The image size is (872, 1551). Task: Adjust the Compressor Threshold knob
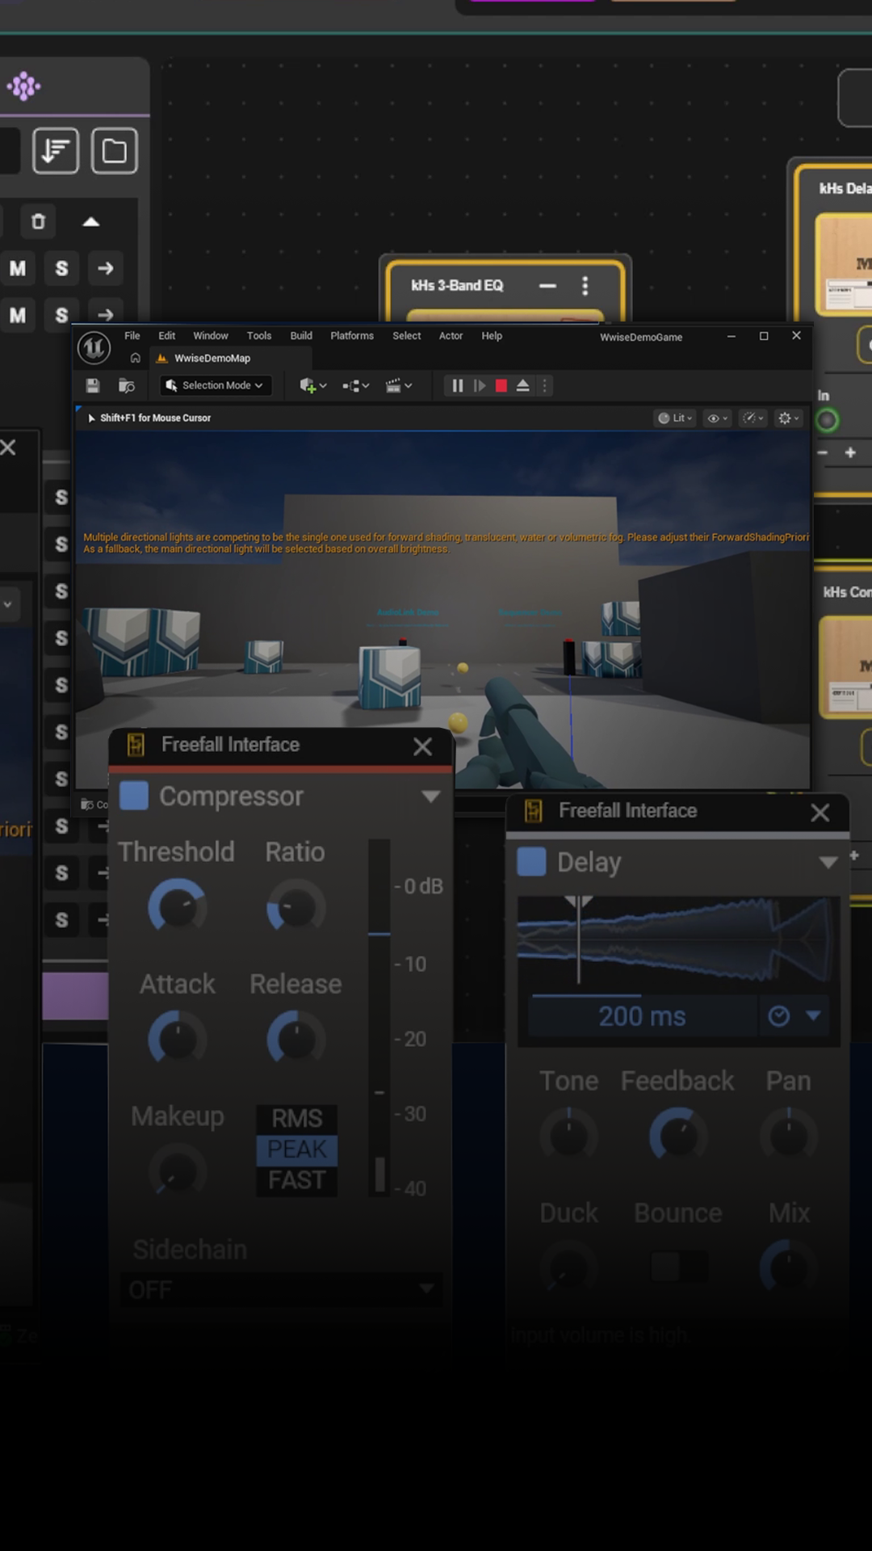click(177, 908)
